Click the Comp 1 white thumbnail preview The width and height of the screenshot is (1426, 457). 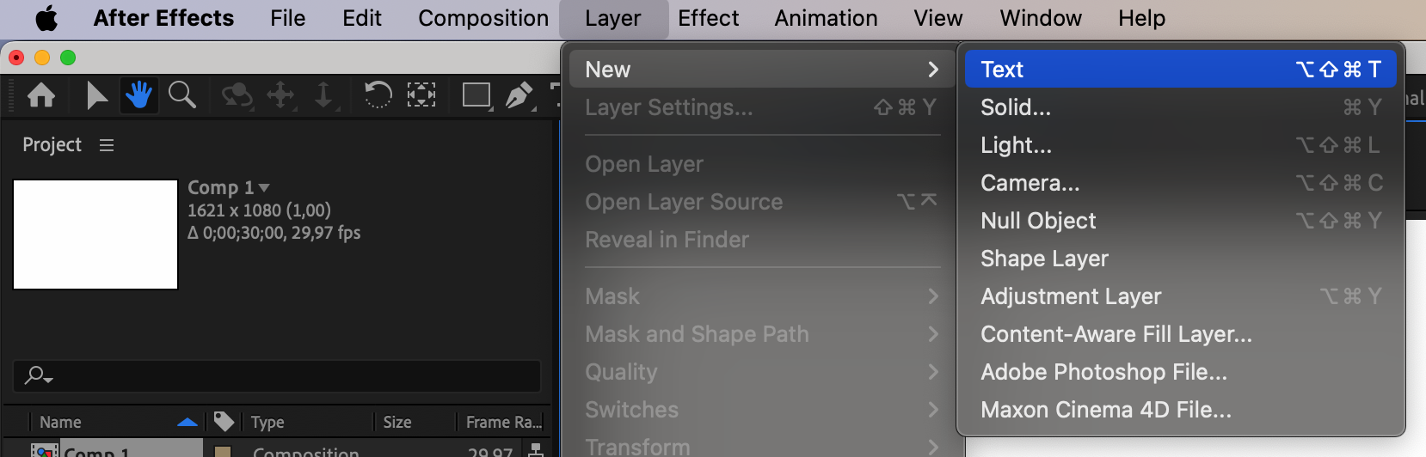point(95,235)
